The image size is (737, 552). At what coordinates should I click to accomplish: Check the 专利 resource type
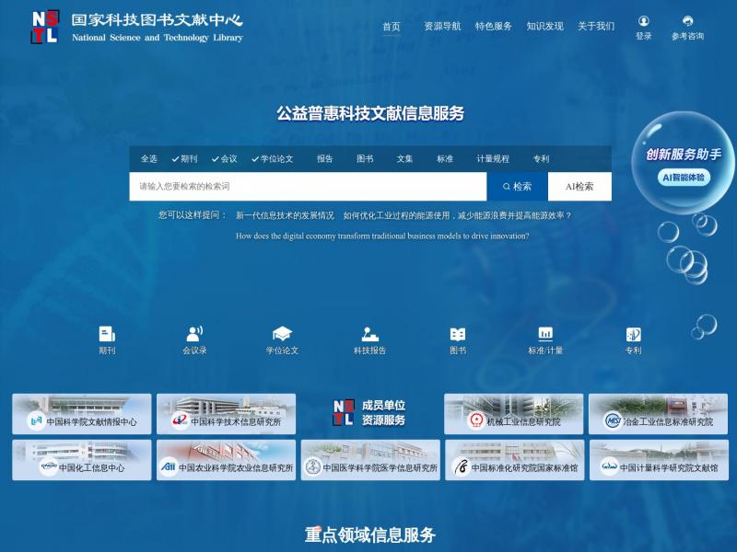[x=541, y=158]
